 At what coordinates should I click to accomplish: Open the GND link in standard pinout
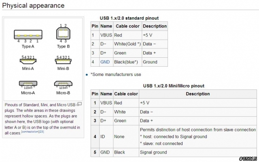(x=105, y=62)
